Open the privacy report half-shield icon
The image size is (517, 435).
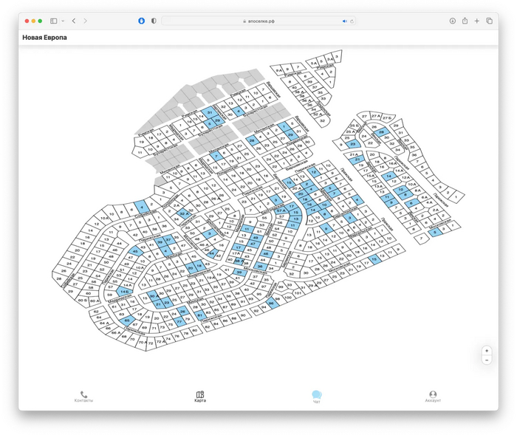tap(154, 21)
